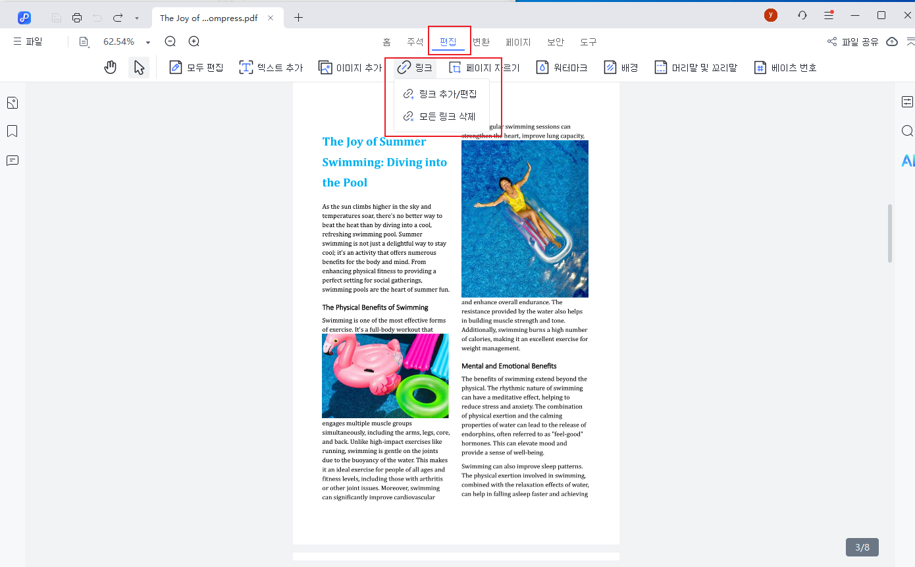Screen dimensions: 915x567
Task: Click the 파일 공유 button
Action: [853, 41]
